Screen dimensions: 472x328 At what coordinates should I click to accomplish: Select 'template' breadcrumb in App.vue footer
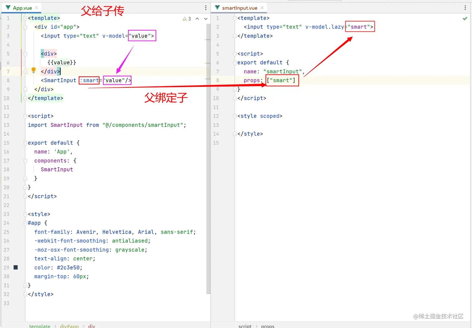[x=40, y=326]
